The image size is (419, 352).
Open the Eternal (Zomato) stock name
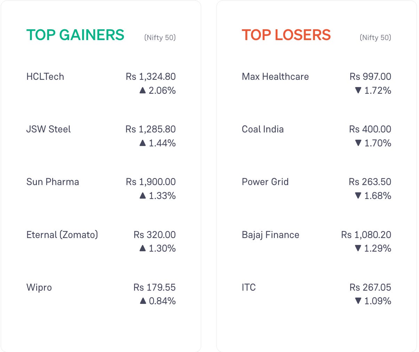coord(62,235)
